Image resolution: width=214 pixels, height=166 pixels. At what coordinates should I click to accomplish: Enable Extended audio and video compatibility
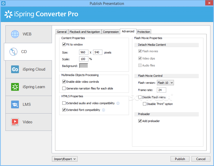click(x=64, y=103)
